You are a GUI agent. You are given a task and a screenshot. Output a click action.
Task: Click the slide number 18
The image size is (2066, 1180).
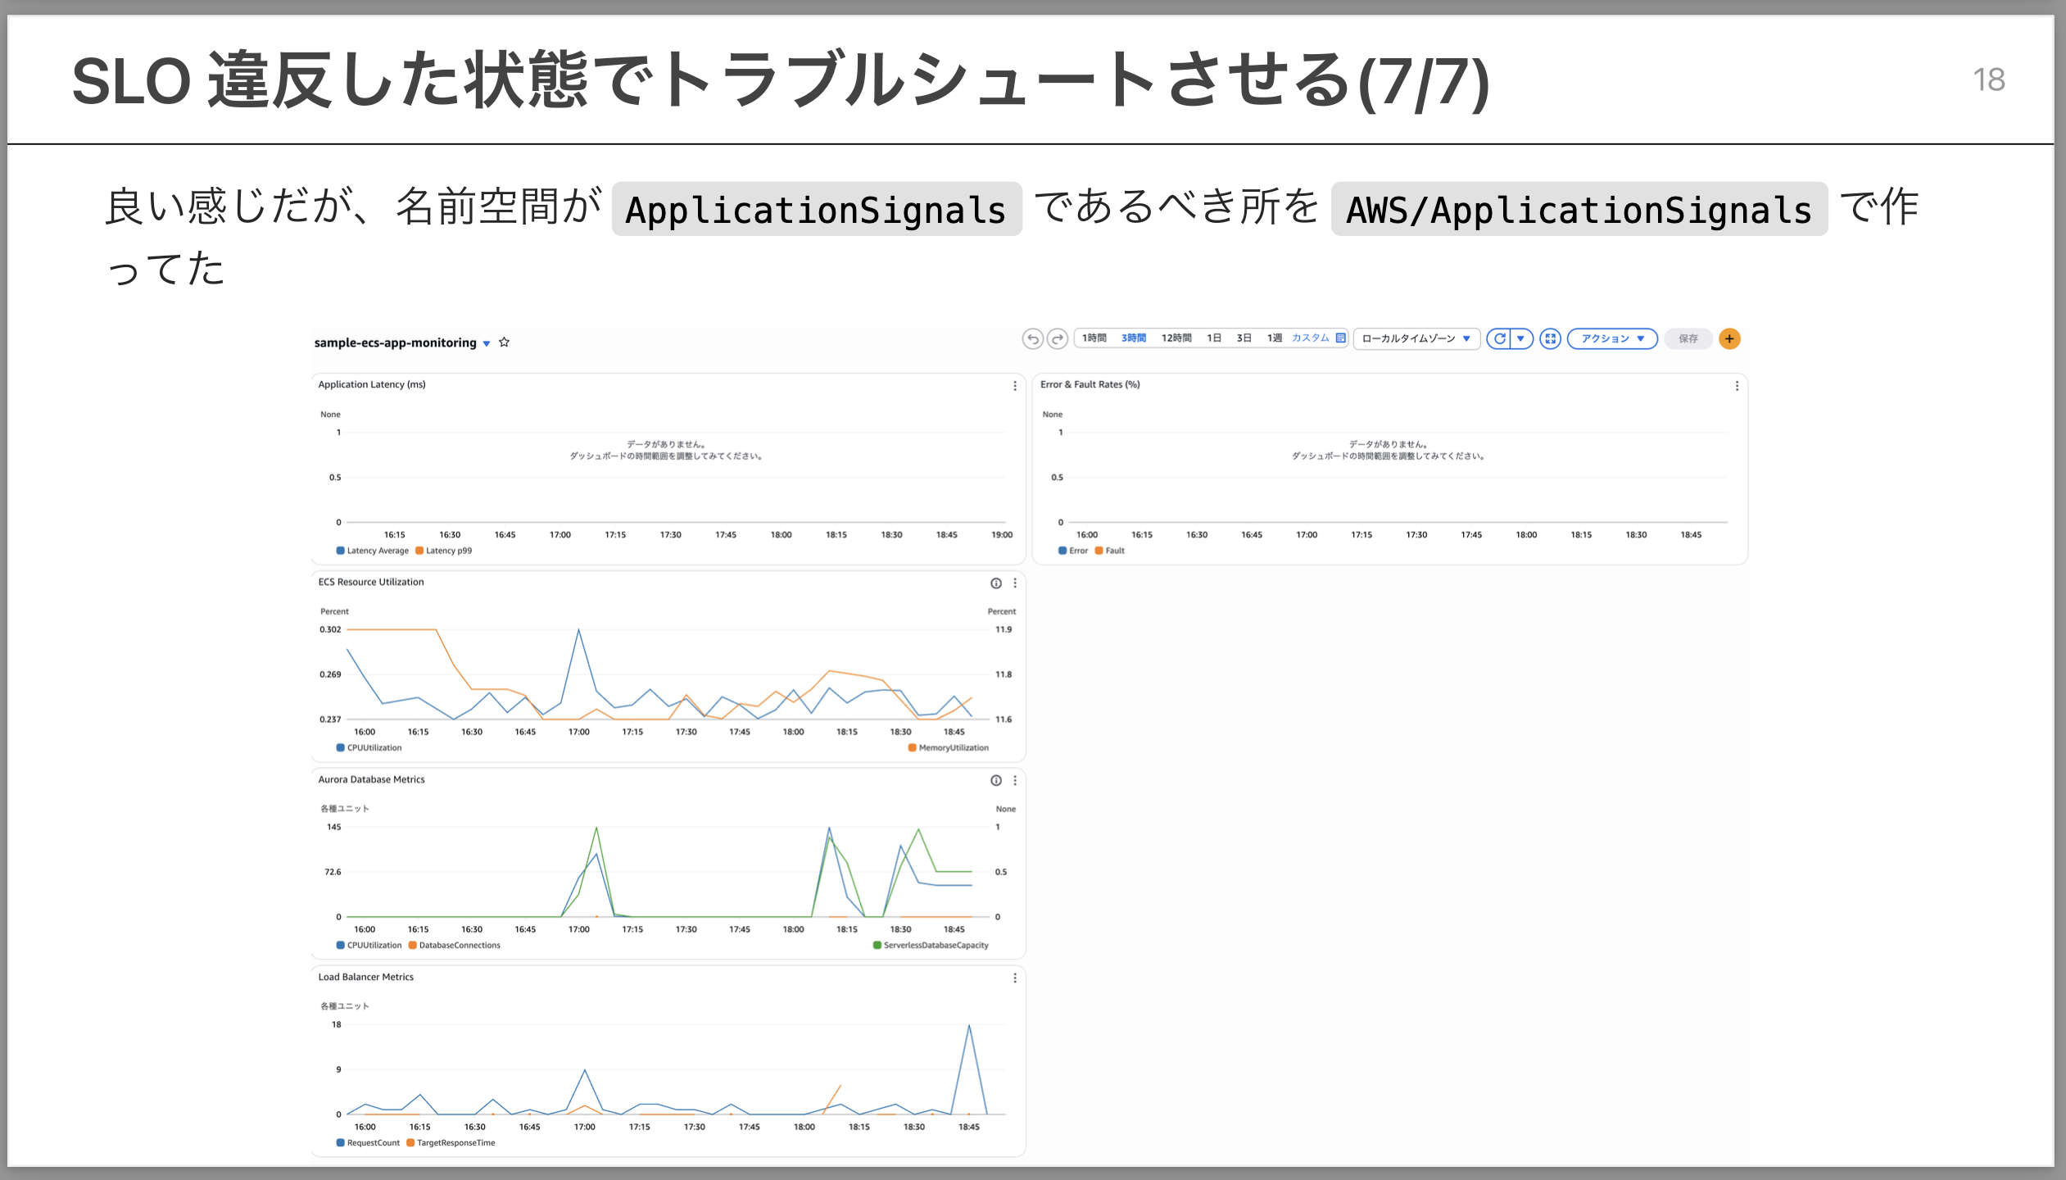point(1988,79)
